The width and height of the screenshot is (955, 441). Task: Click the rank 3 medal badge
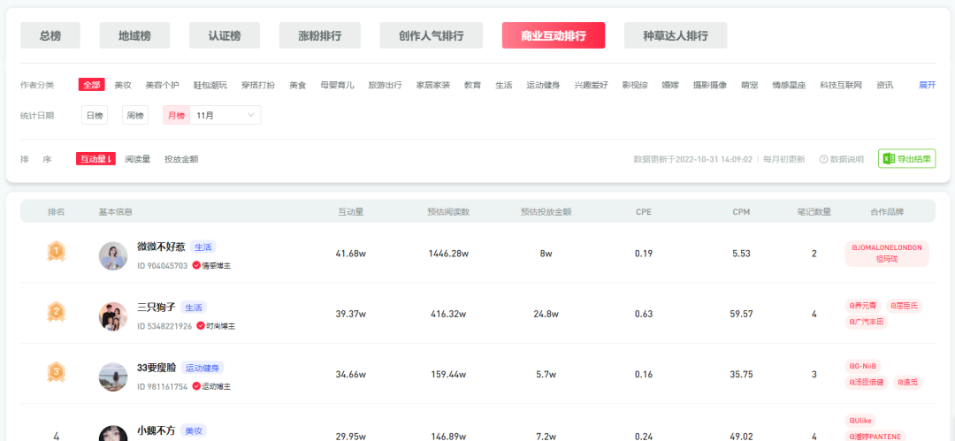coord(57,372)
